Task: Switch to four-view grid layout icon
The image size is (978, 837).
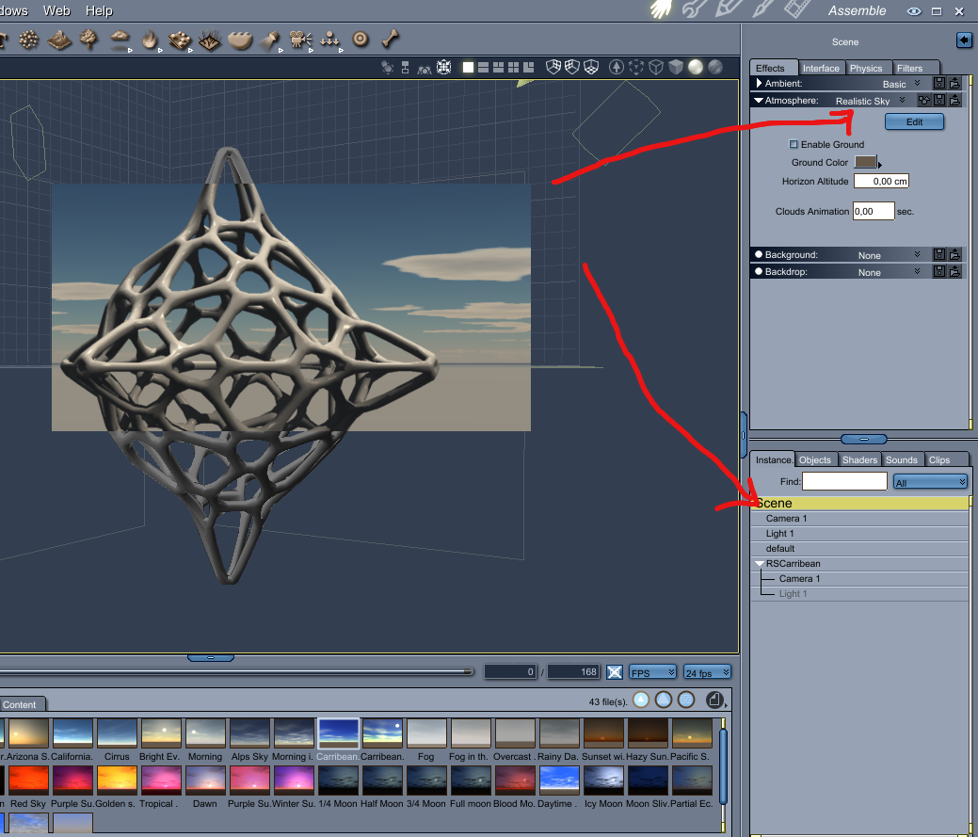Action: point(513,68)
